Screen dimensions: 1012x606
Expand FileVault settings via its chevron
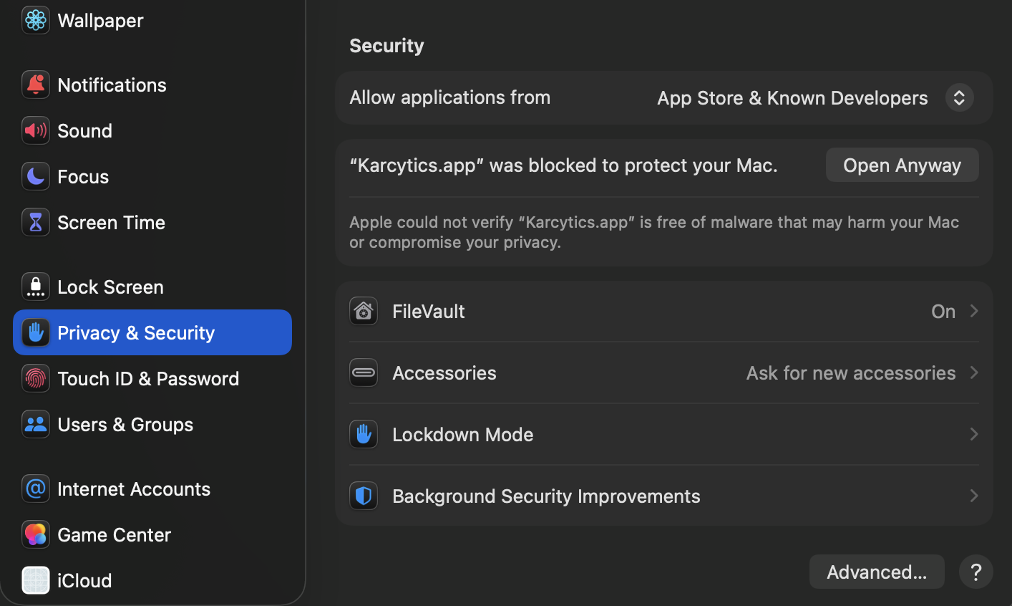[x=974, y=311]
